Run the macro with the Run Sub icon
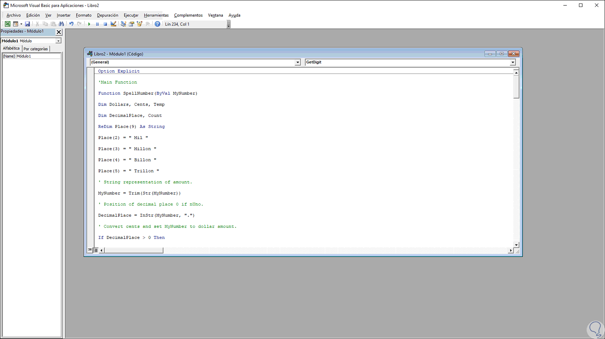This screenshot has width=605, height=339. point(89,24)
